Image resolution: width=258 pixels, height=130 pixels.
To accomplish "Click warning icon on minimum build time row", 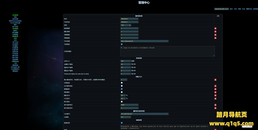I will (x=215, y=80).
